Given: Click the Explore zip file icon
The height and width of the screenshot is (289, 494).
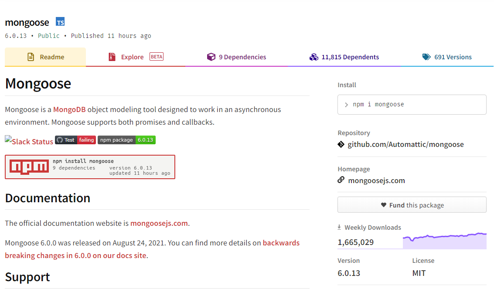Looking at the screenshot, I should click(x=112, y=57).
